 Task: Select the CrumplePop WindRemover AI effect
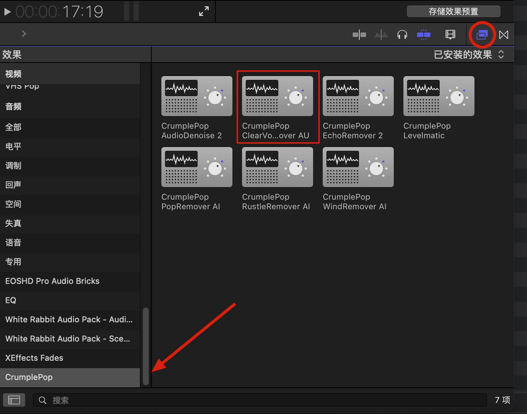click(358, 179)
